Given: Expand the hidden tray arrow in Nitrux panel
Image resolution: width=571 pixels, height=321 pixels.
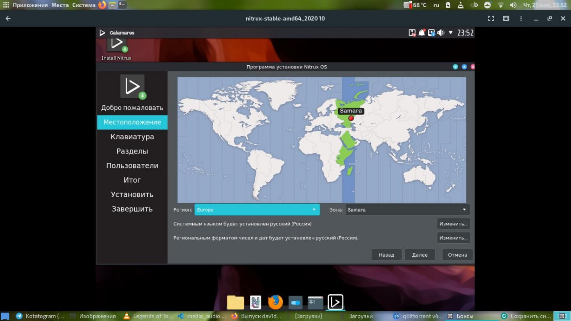Looking at the screenshot, I should point(451,33).
